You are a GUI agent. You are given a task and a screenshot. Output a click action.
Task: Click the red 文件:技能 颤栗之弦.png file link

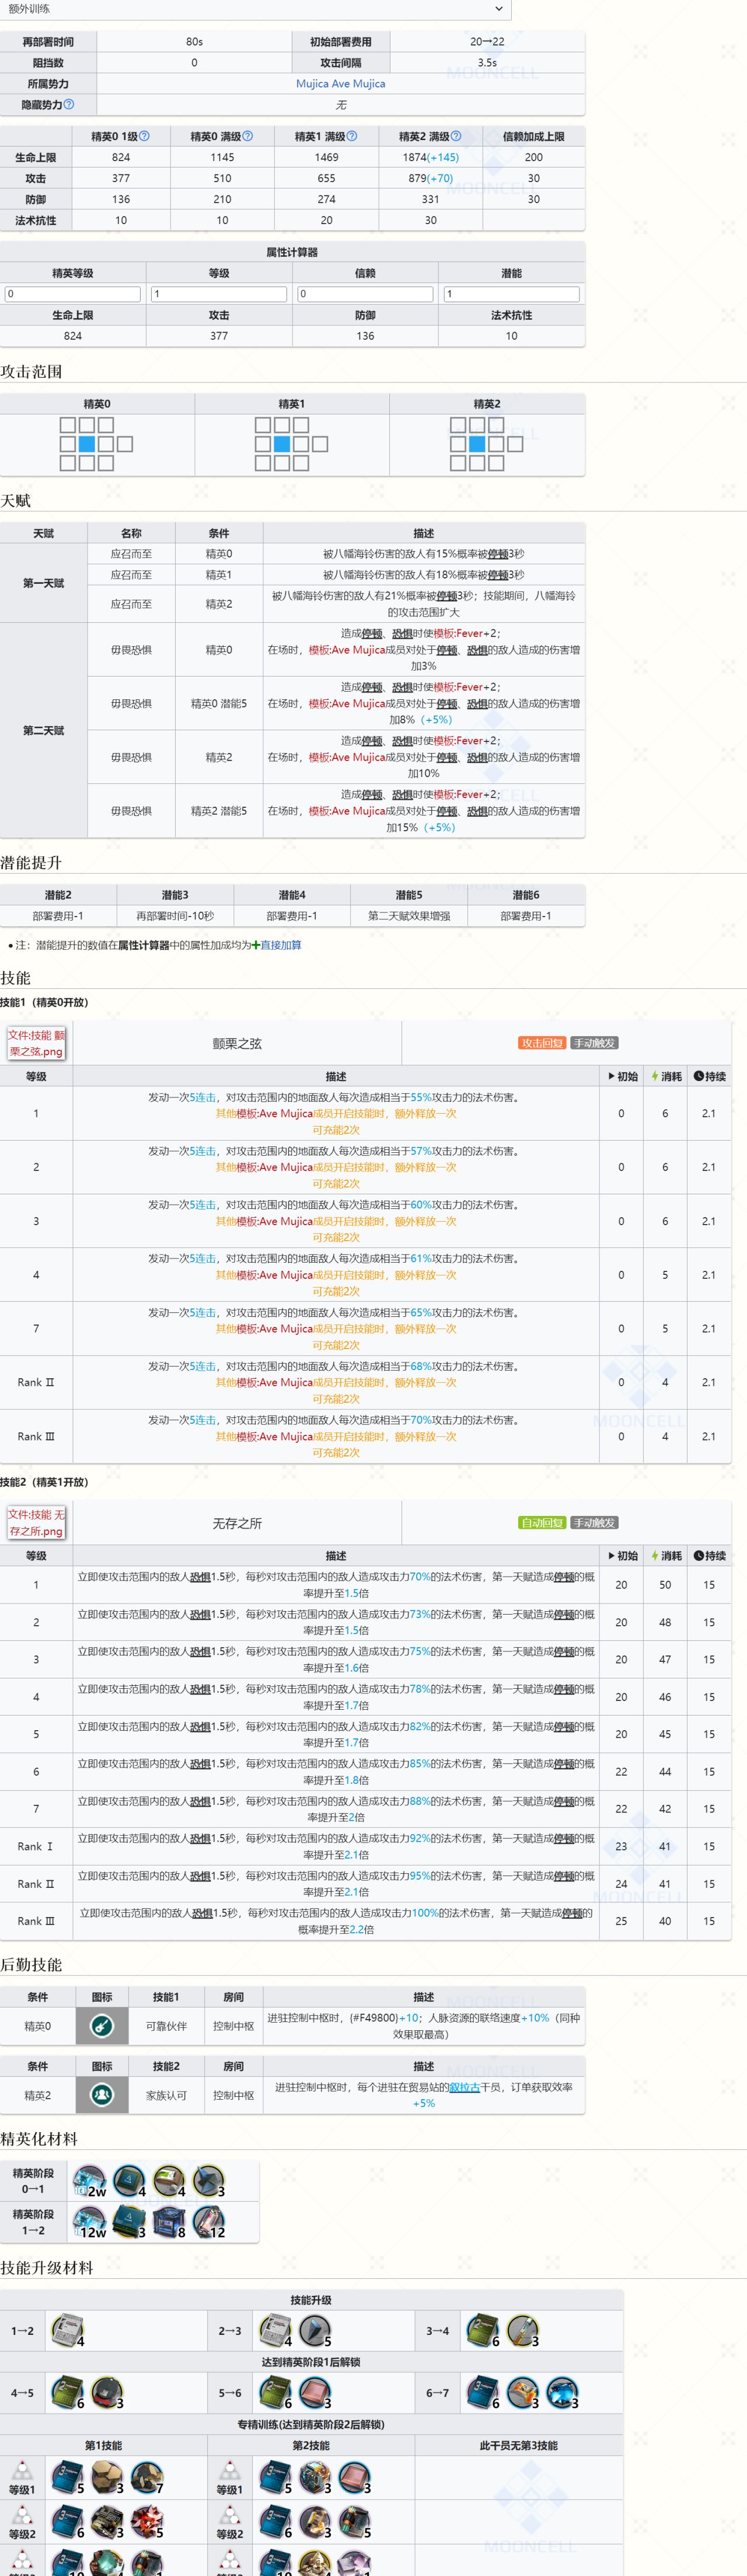(x=36, y=1043)
